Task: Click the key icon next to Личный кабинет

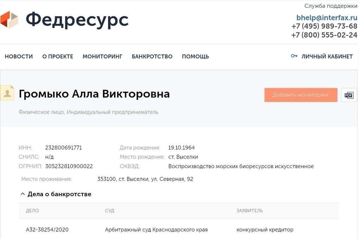Action: tap(294, 56)
